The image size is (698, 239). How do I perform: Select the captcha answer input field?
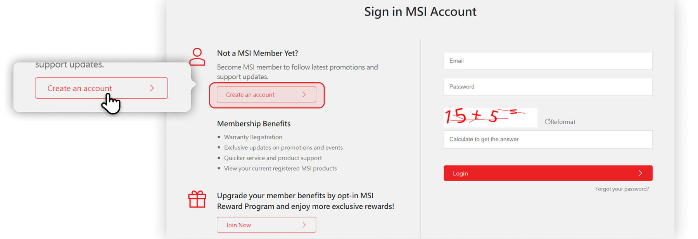click(548, 139)
